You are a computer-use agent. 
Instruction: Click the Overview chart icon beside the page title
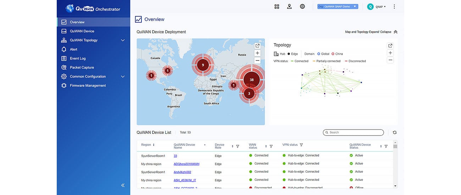pos(138,19)
